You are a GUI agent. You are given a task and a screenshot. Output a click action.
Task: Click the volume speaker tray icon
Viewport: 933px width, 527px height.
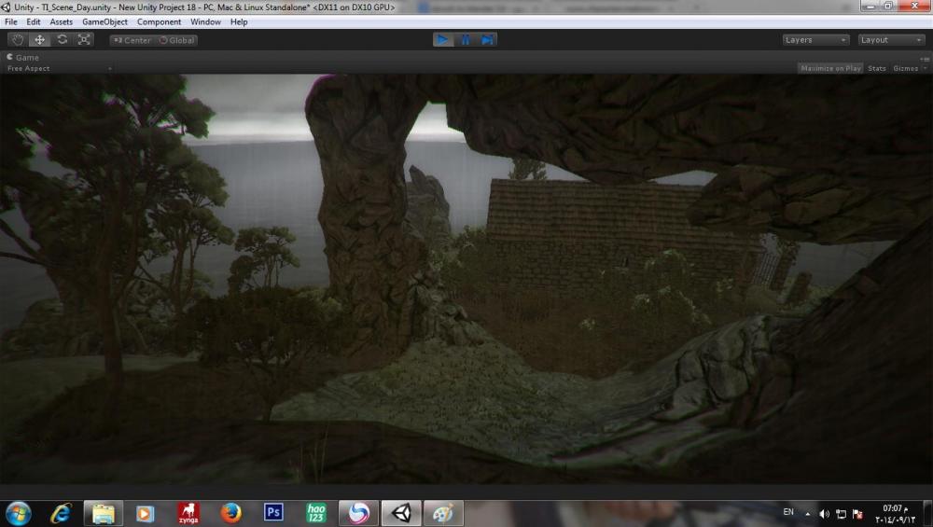click(824, 514)
